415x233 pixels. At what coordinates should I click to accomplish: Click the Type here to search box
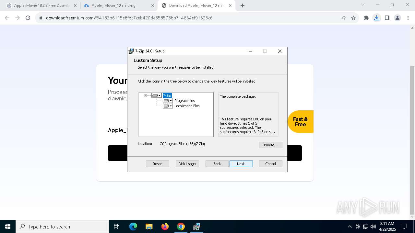point(62,227)
